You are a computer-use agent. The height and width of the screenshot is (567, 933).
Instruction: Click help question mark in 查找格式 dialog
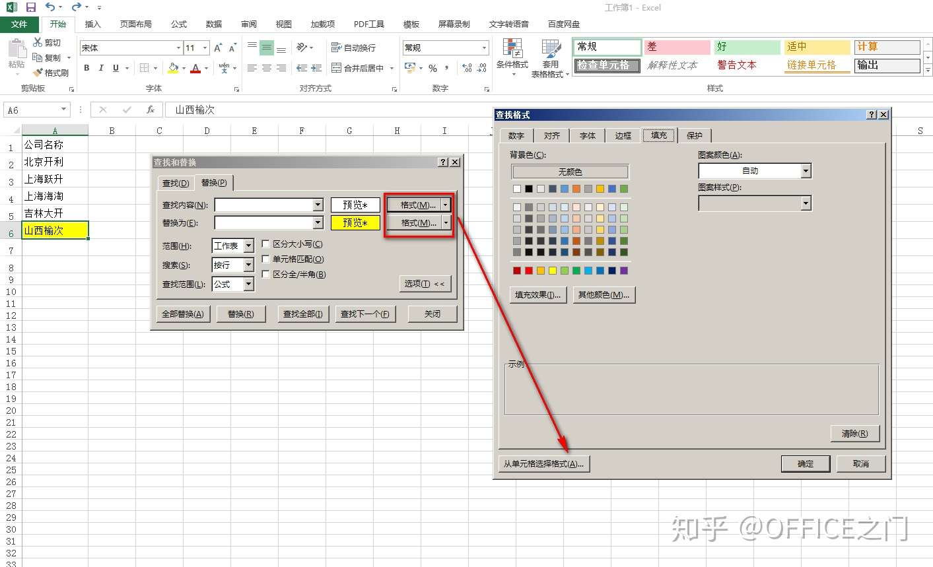click(872, 115)
